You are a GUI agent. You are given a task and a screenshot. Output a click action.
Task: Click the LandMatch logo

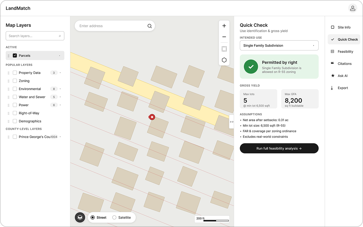[x=18, y=8]
